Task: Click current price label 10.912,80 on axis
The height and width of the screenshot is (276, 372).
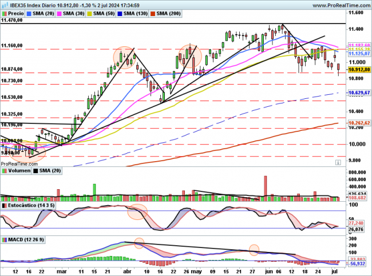Action: point(359,70)
